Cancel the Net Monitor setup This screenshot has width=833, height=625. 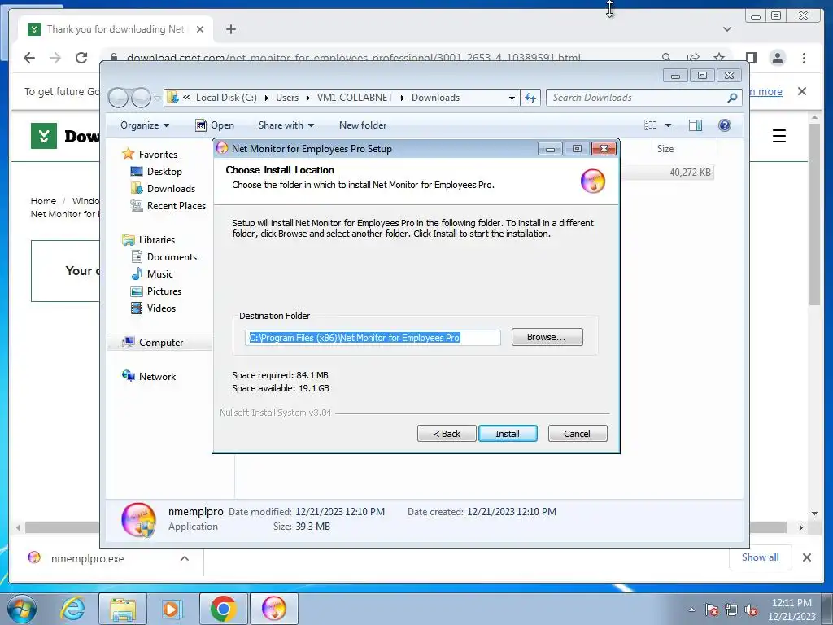[x=577, y=434]
